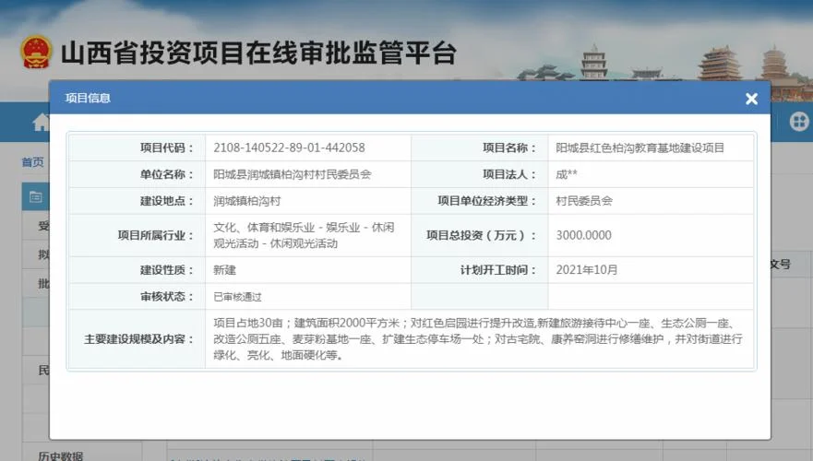
Task: Open the 首页 breadcrumb link
Action: point(32,162)
